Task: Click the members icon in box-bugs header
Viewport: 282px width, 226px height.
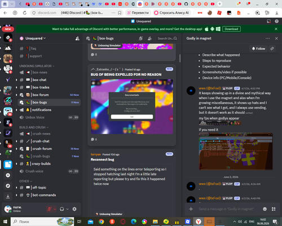Action: (149, 38)
